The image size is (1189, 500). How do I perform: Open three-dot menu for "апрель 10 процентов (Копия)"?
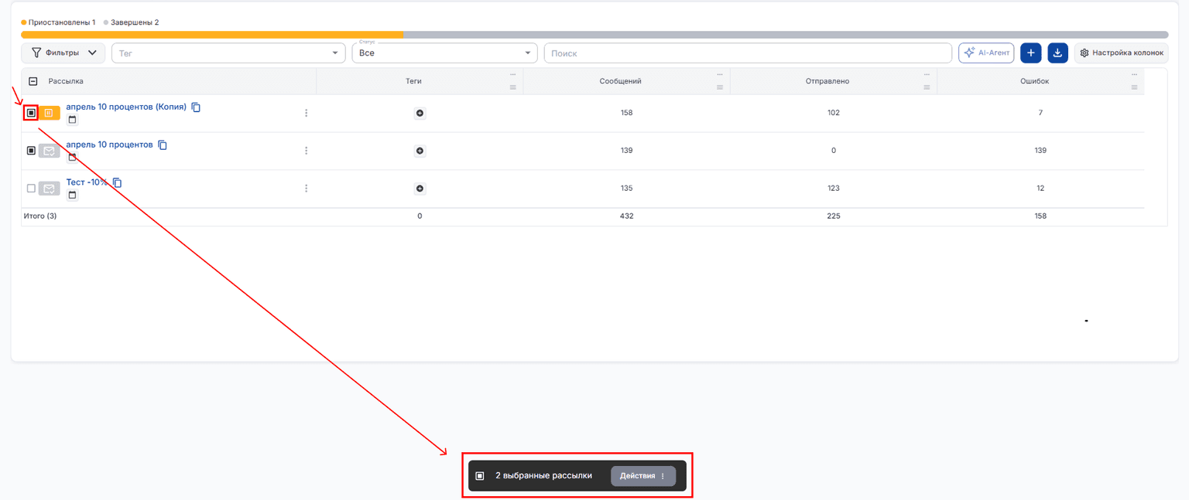[306, 113]
